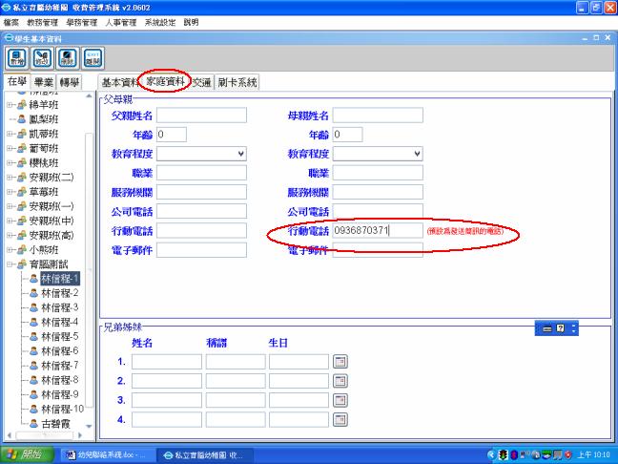The height and width of the screenshot is (464, 618).
Task: Open calendar picker for sibling row 3 birthday
Action: coord(340,400)
